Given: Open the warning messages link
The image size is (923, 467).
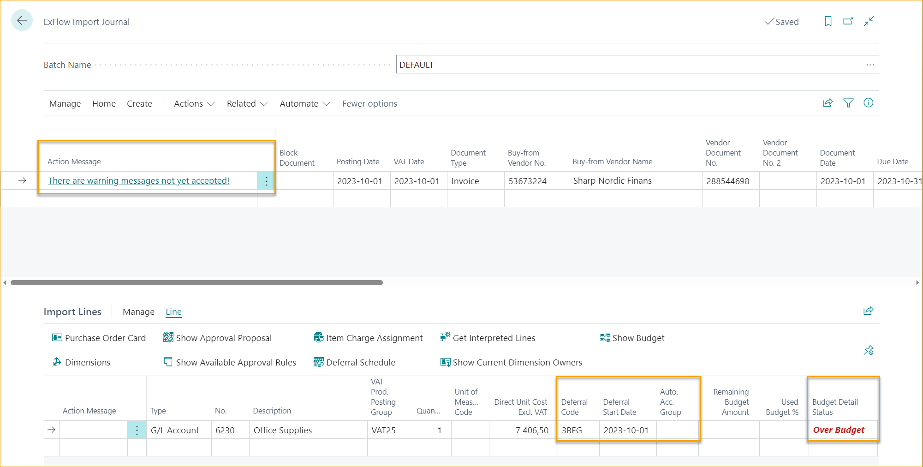Looking at the screenshot, I should (x=138, y=180).
